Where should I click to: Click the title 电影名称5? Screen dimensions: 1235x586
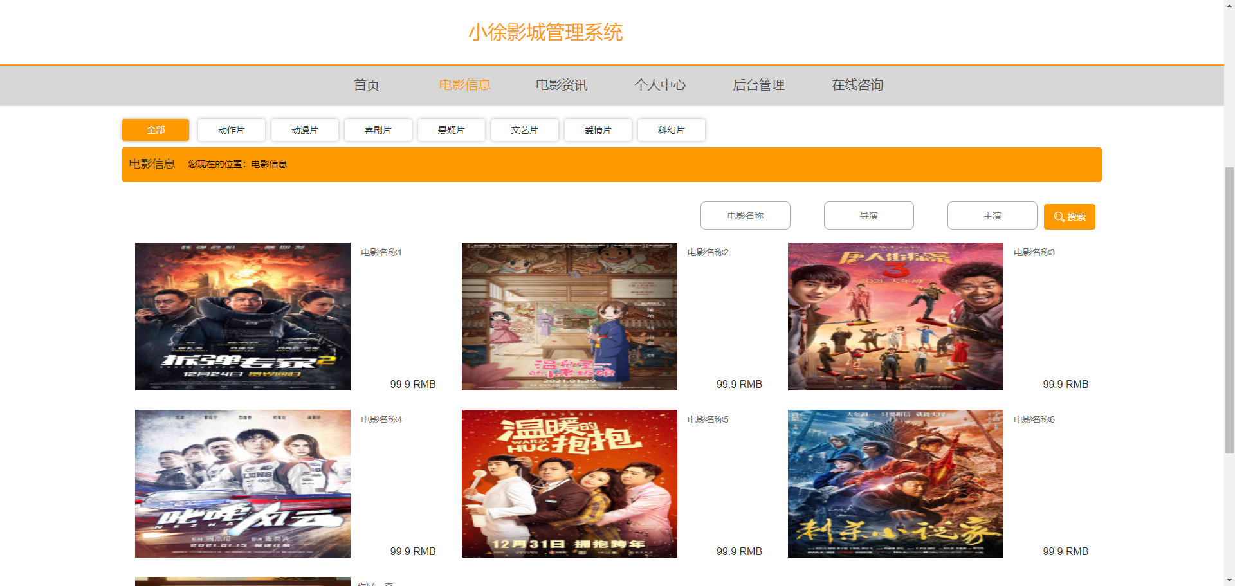(x=708, y=419)
